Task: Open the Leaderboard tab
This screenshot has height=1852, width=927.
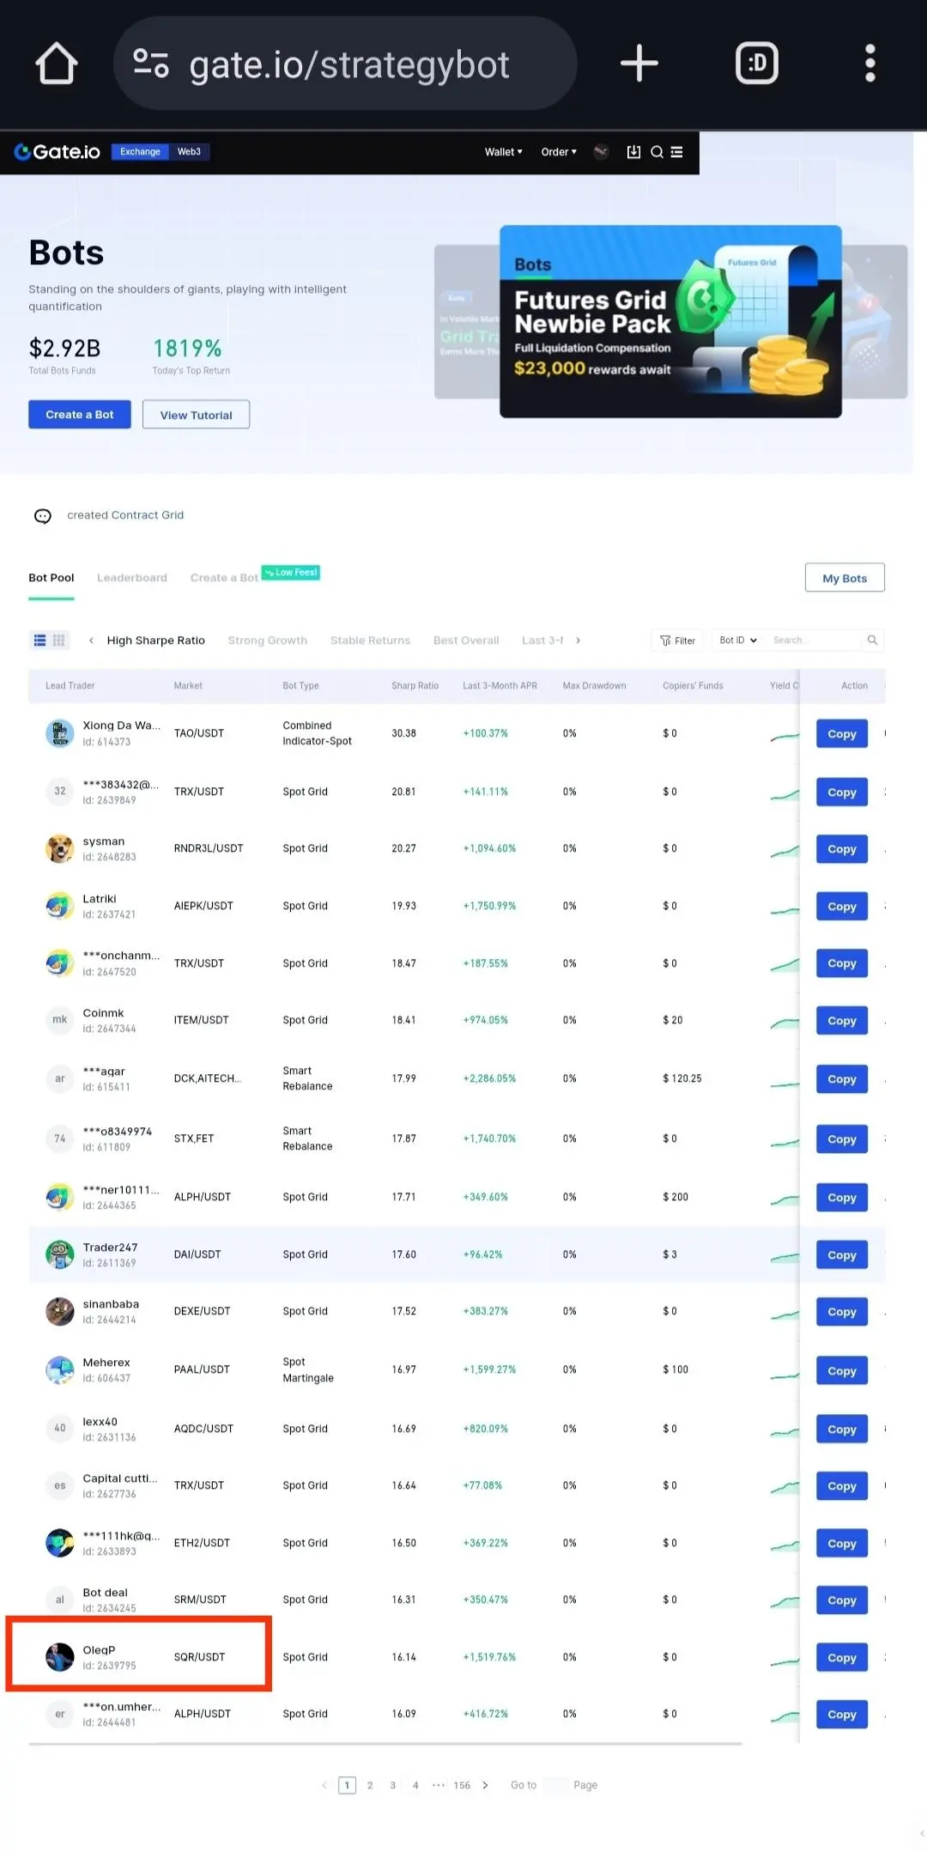Action: tap(132, 578)
